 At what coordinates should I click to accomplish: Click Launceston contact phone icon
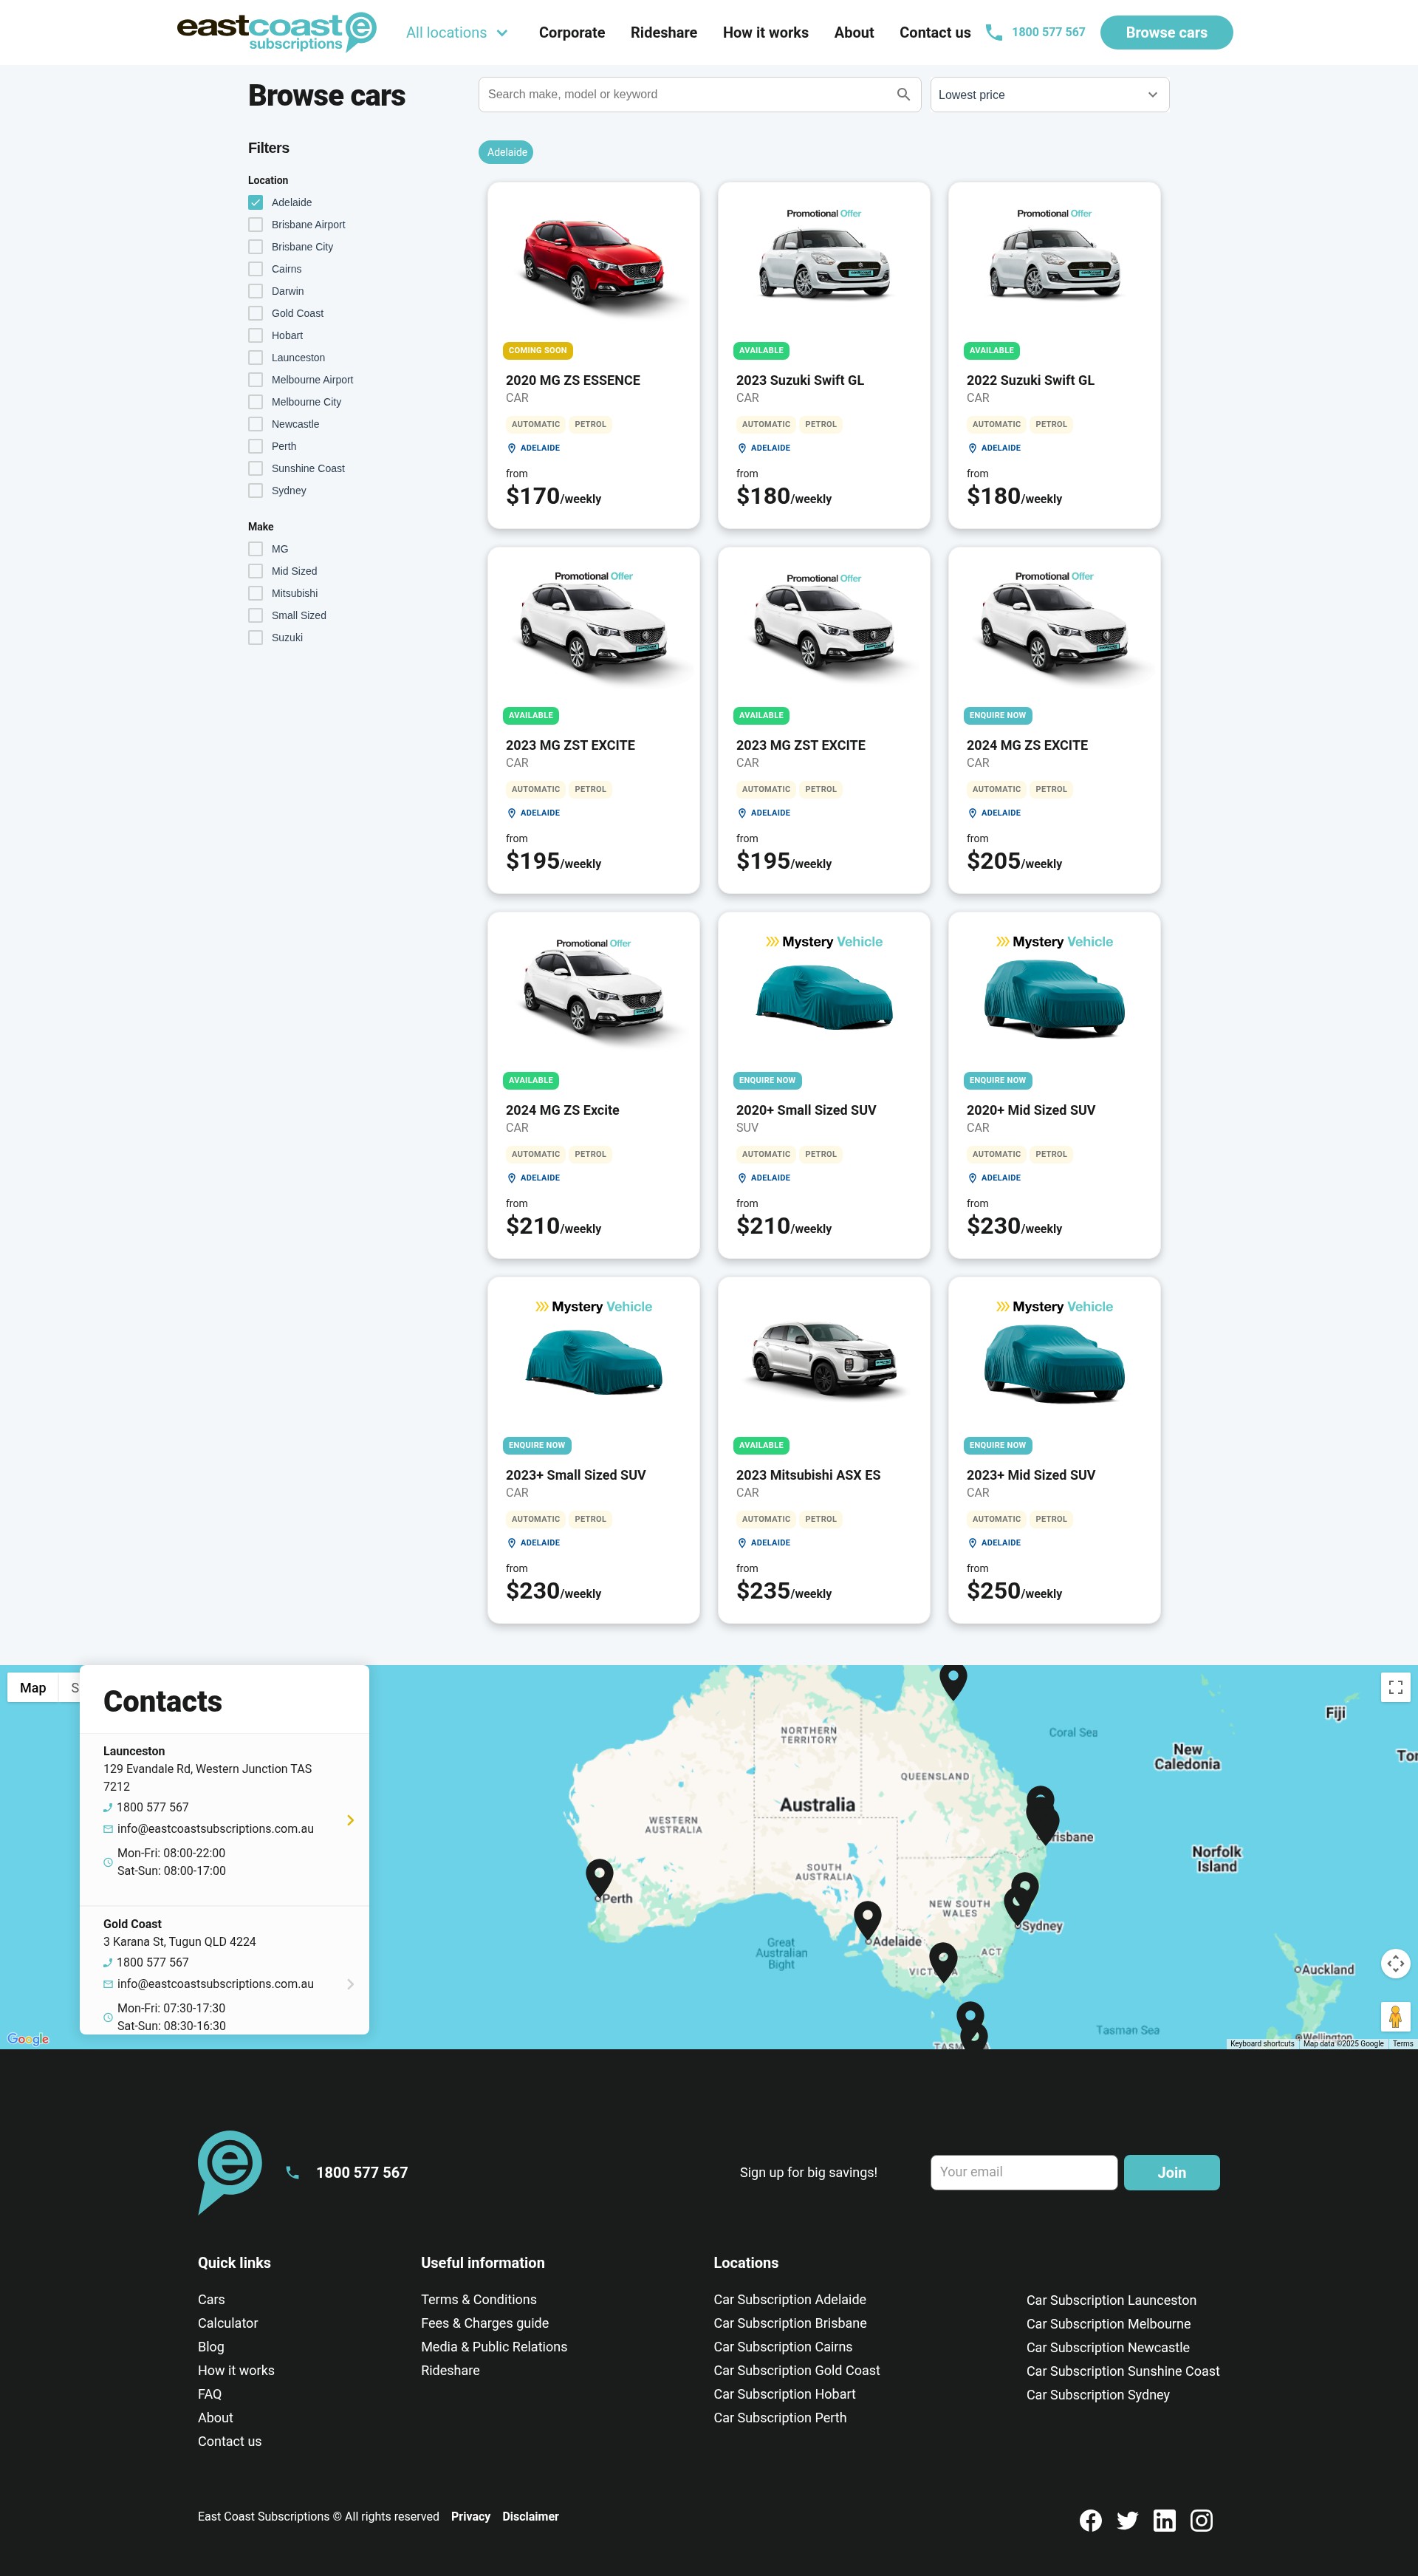(x=108, y=1807)
